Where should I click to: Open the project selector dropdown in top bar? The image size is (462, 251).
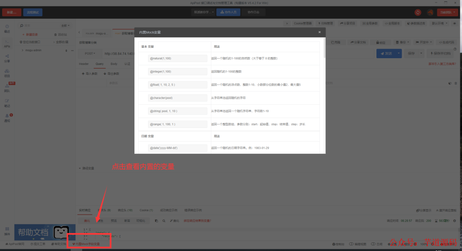click(x=204, y=12)
